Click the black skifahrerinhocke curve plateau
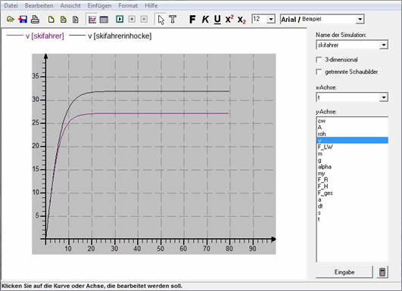 pos(167,91)
